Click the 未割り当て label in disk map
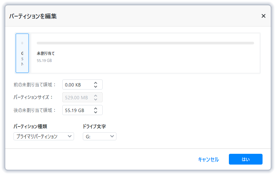This screenshot has width=276, height=175. click(46, 53)
